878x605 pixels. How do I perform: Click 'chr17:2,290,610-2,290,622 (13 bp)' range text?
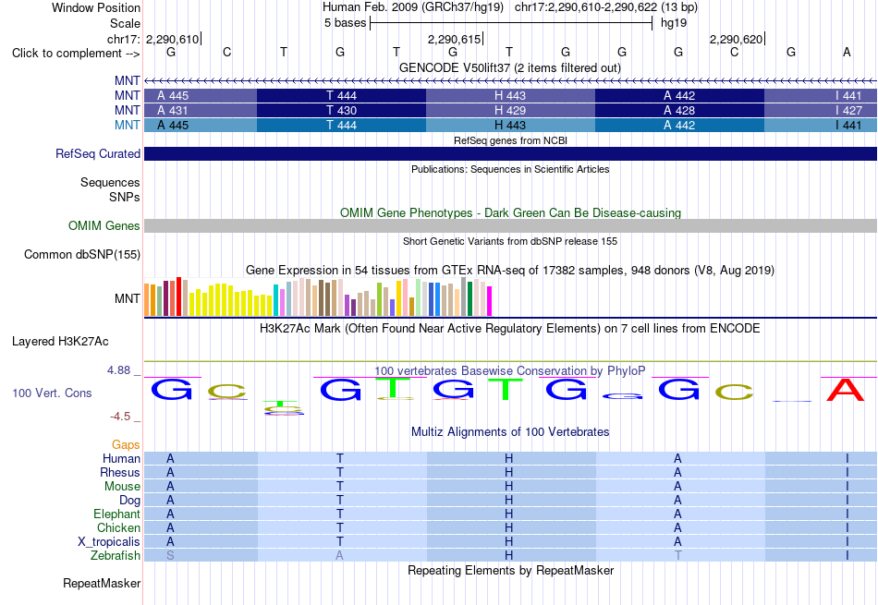tap(606, 7)
